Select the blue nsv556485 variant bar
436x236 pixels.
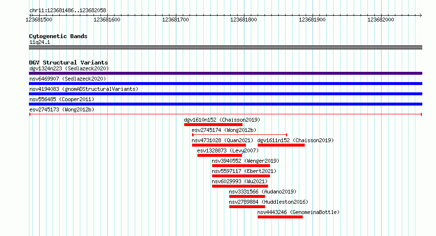click(x=225, y=104)
